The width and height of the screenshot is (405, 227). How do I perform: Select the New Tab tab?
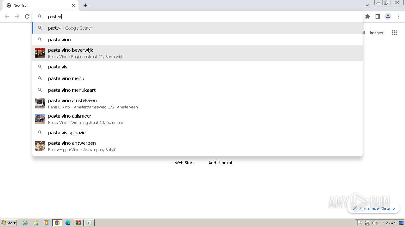coord(40,5)
